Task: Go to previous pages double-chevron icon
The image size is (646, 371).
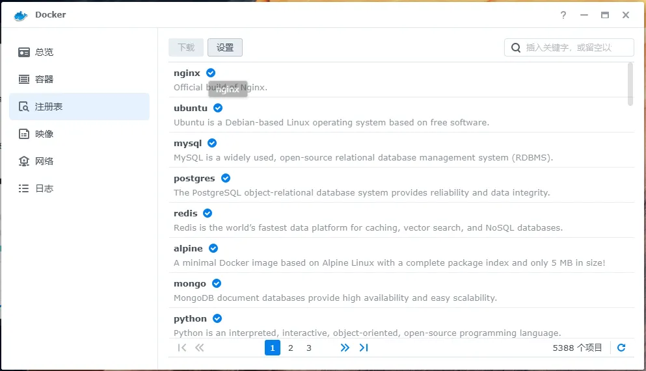Action: point(200,348)
